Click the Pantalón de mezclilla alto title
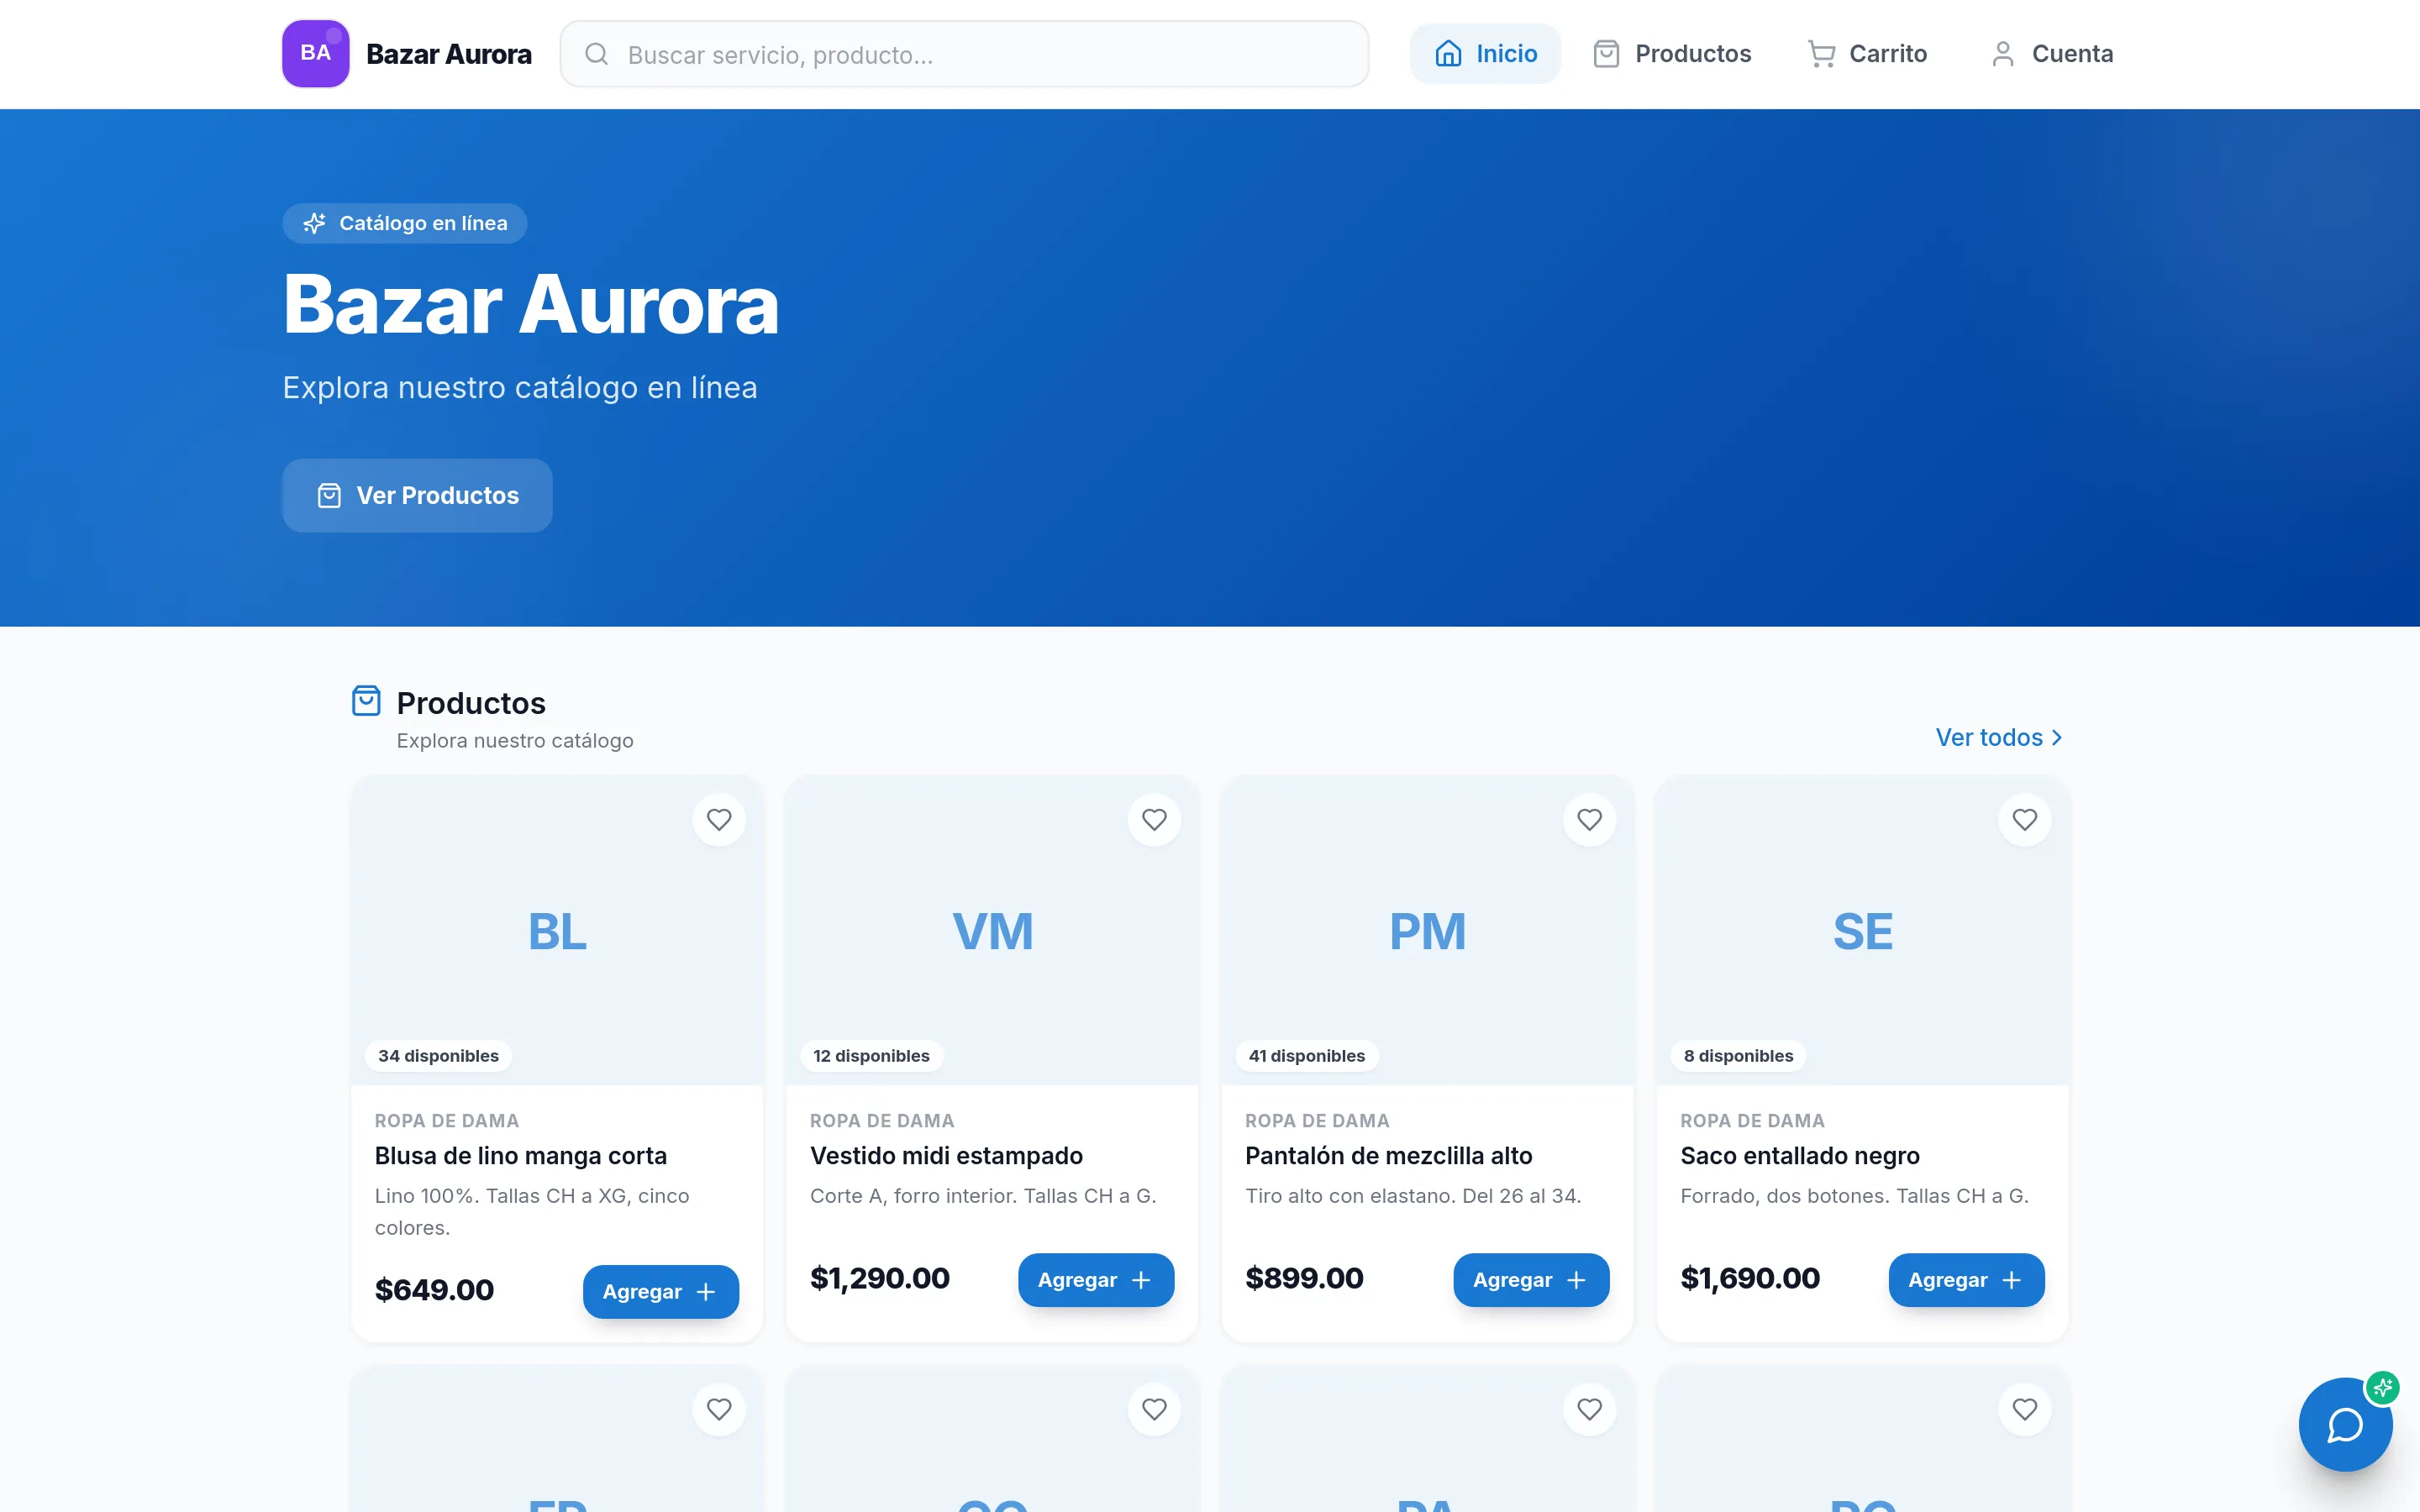Image resolution: width=2420 pixels, height=1512 pixels. click(x=1388, y=1156)
